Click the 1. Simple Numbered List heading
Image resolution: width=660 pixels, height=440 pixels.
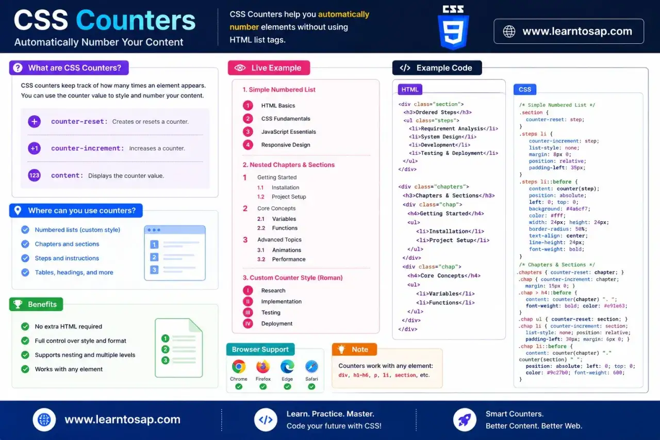[279, 90]
